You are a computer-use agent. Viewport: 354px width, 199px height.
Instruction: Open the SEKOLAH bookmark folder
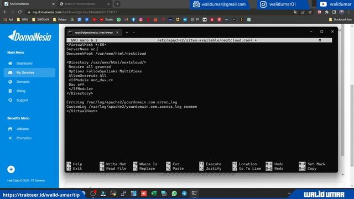[x=40, y=20]
